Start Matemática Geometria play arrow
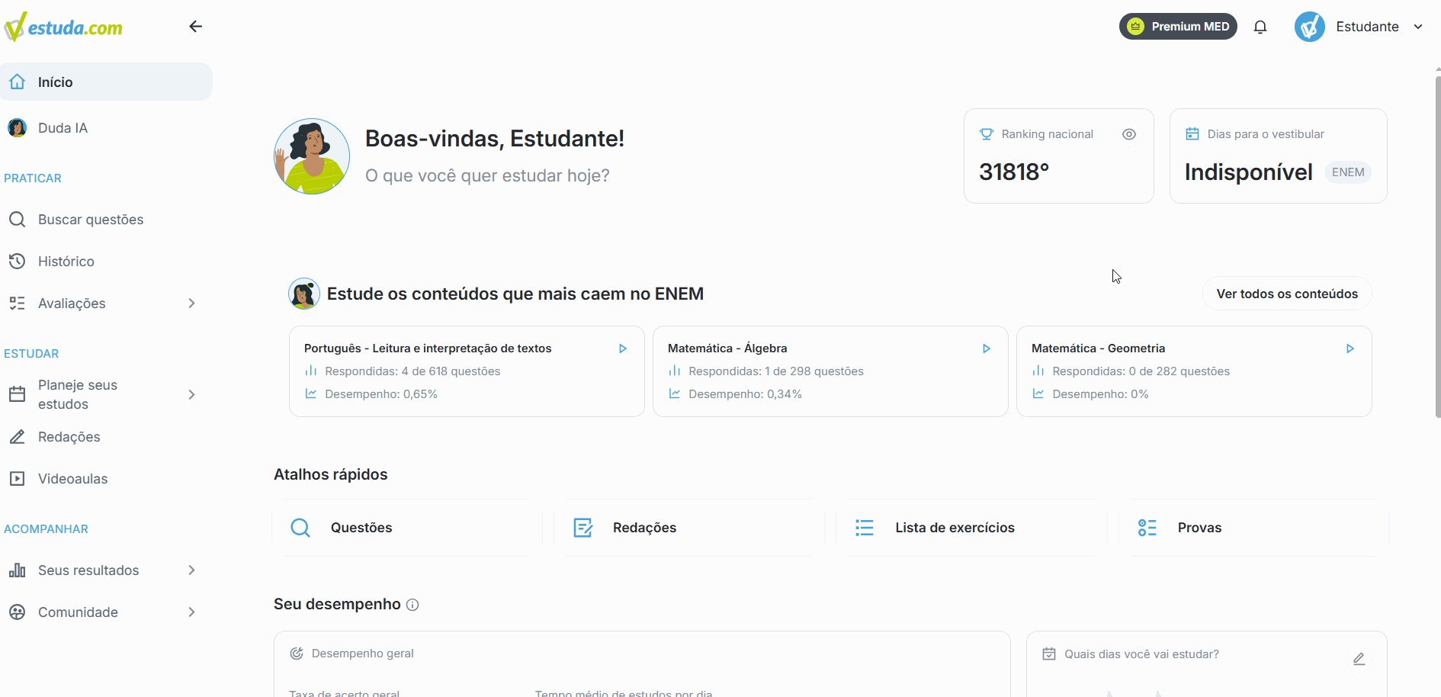The width and height of the screenshot is (1441, 697). (1350, 348)
